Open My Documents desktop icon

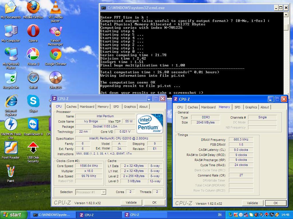pos(11,9)
